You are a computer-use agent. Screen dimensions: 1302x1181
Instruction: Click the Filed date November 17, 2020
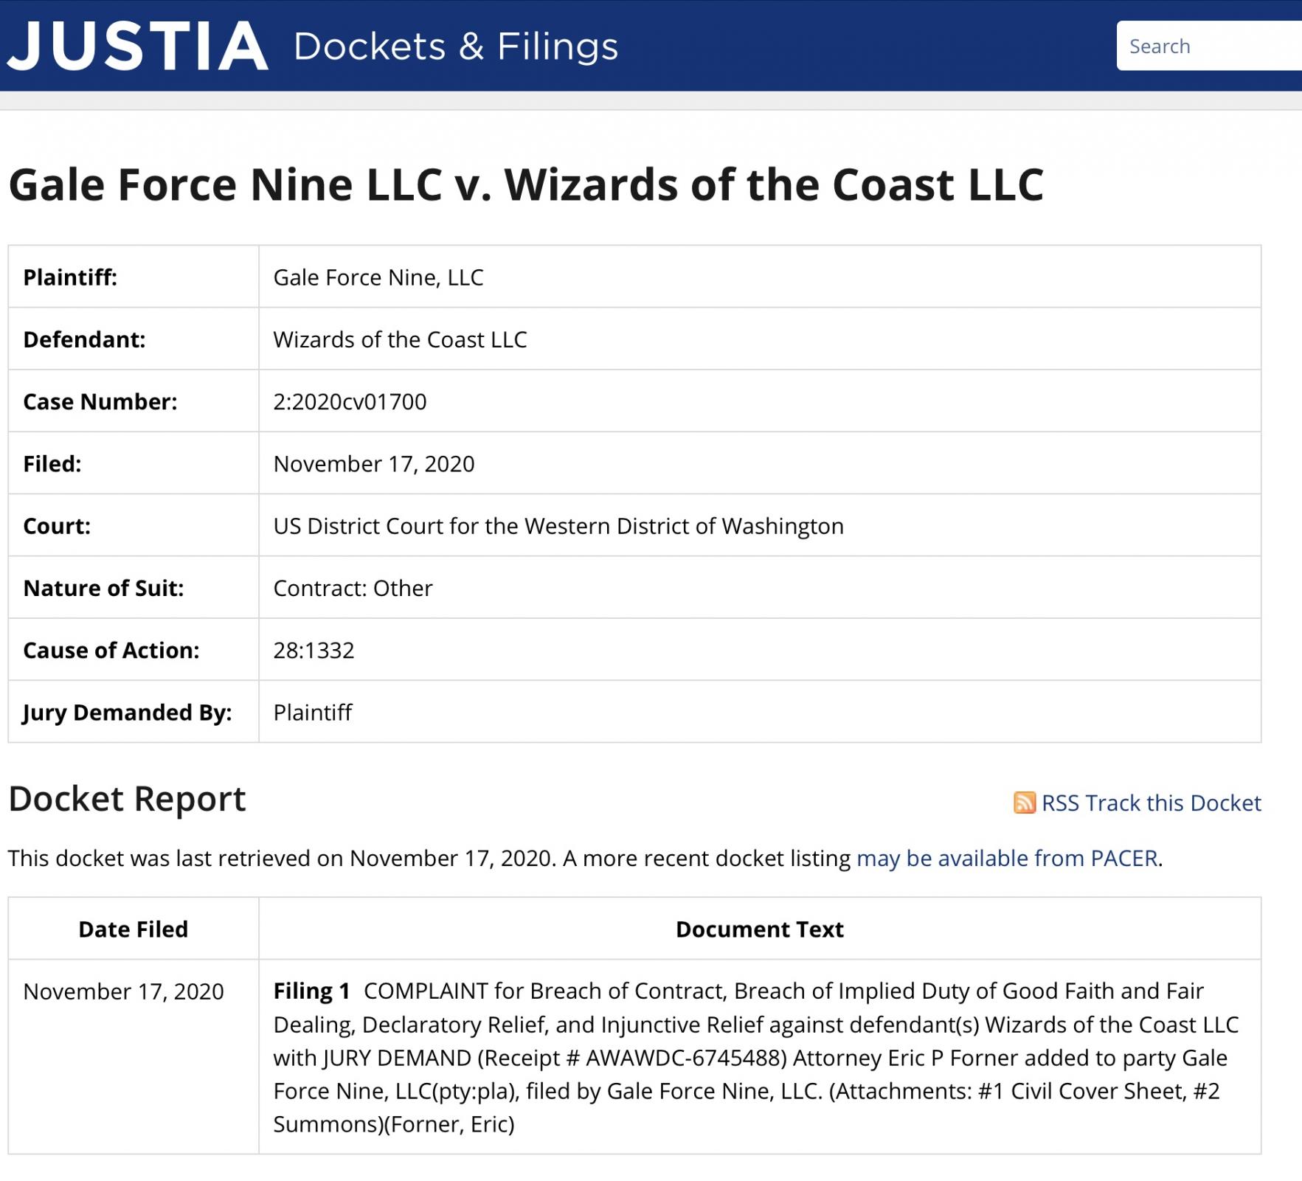[373, 463]
